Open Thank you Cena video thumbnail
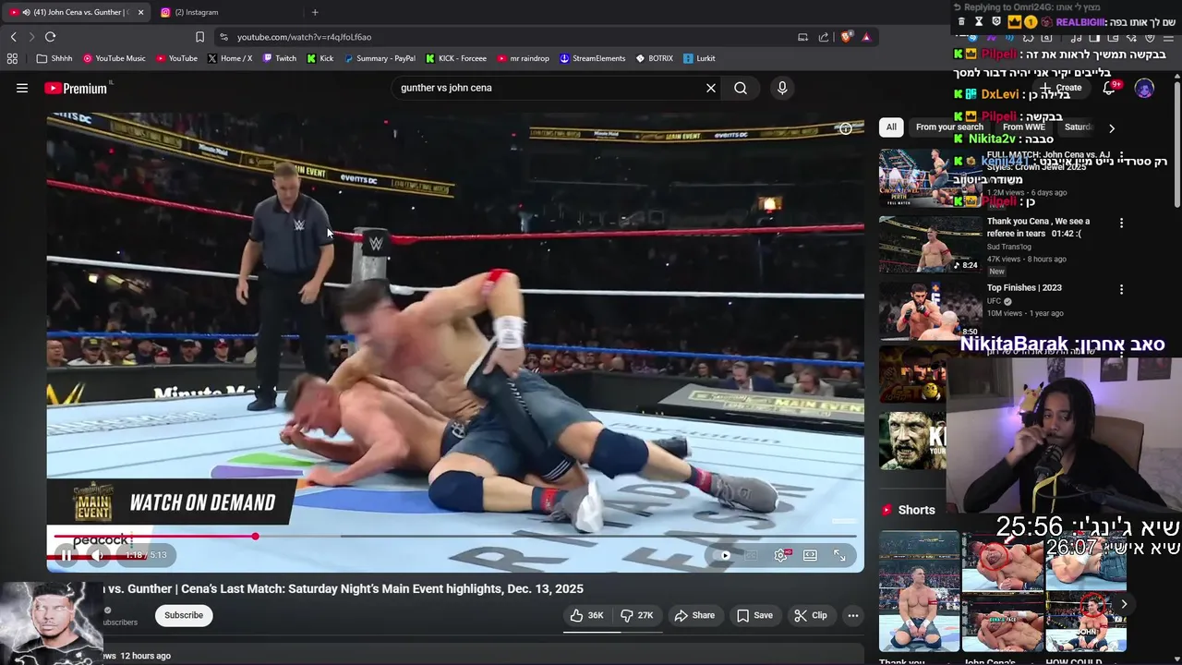Screen dimensions: 1182x665 pos(930,244)
